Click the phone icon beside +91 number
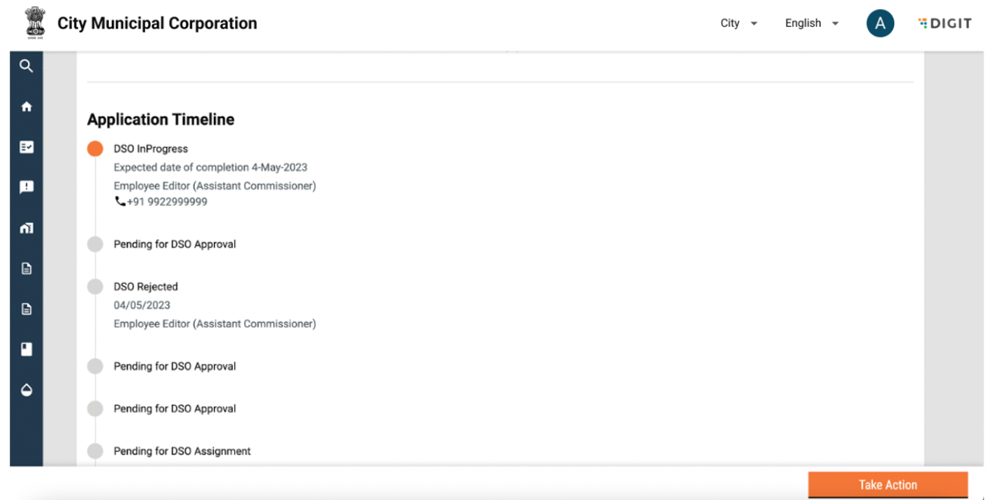The height and width of the screenshot is (500, 998). [x=119, y=201]
